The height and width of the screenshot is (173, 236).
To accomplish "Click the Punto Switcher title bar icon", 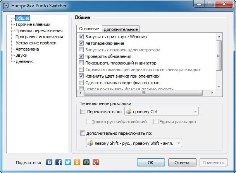I will (x=6, y=6).
